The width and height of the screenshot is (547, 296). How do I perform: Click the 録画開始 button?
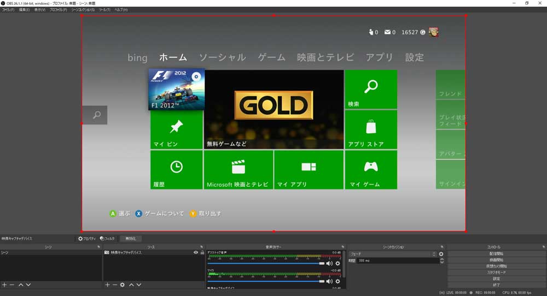pos(496,260)
